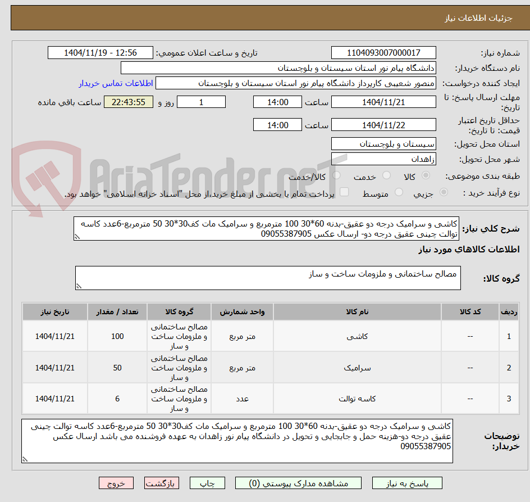
Task: Select the جزیی purchase type radio
Action: [444, 192]
